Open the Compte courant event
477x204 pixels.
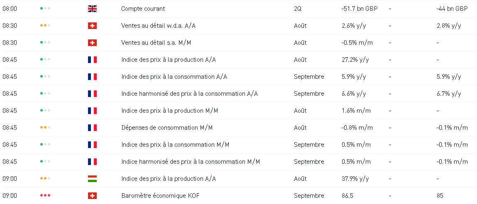pos(143,9)
